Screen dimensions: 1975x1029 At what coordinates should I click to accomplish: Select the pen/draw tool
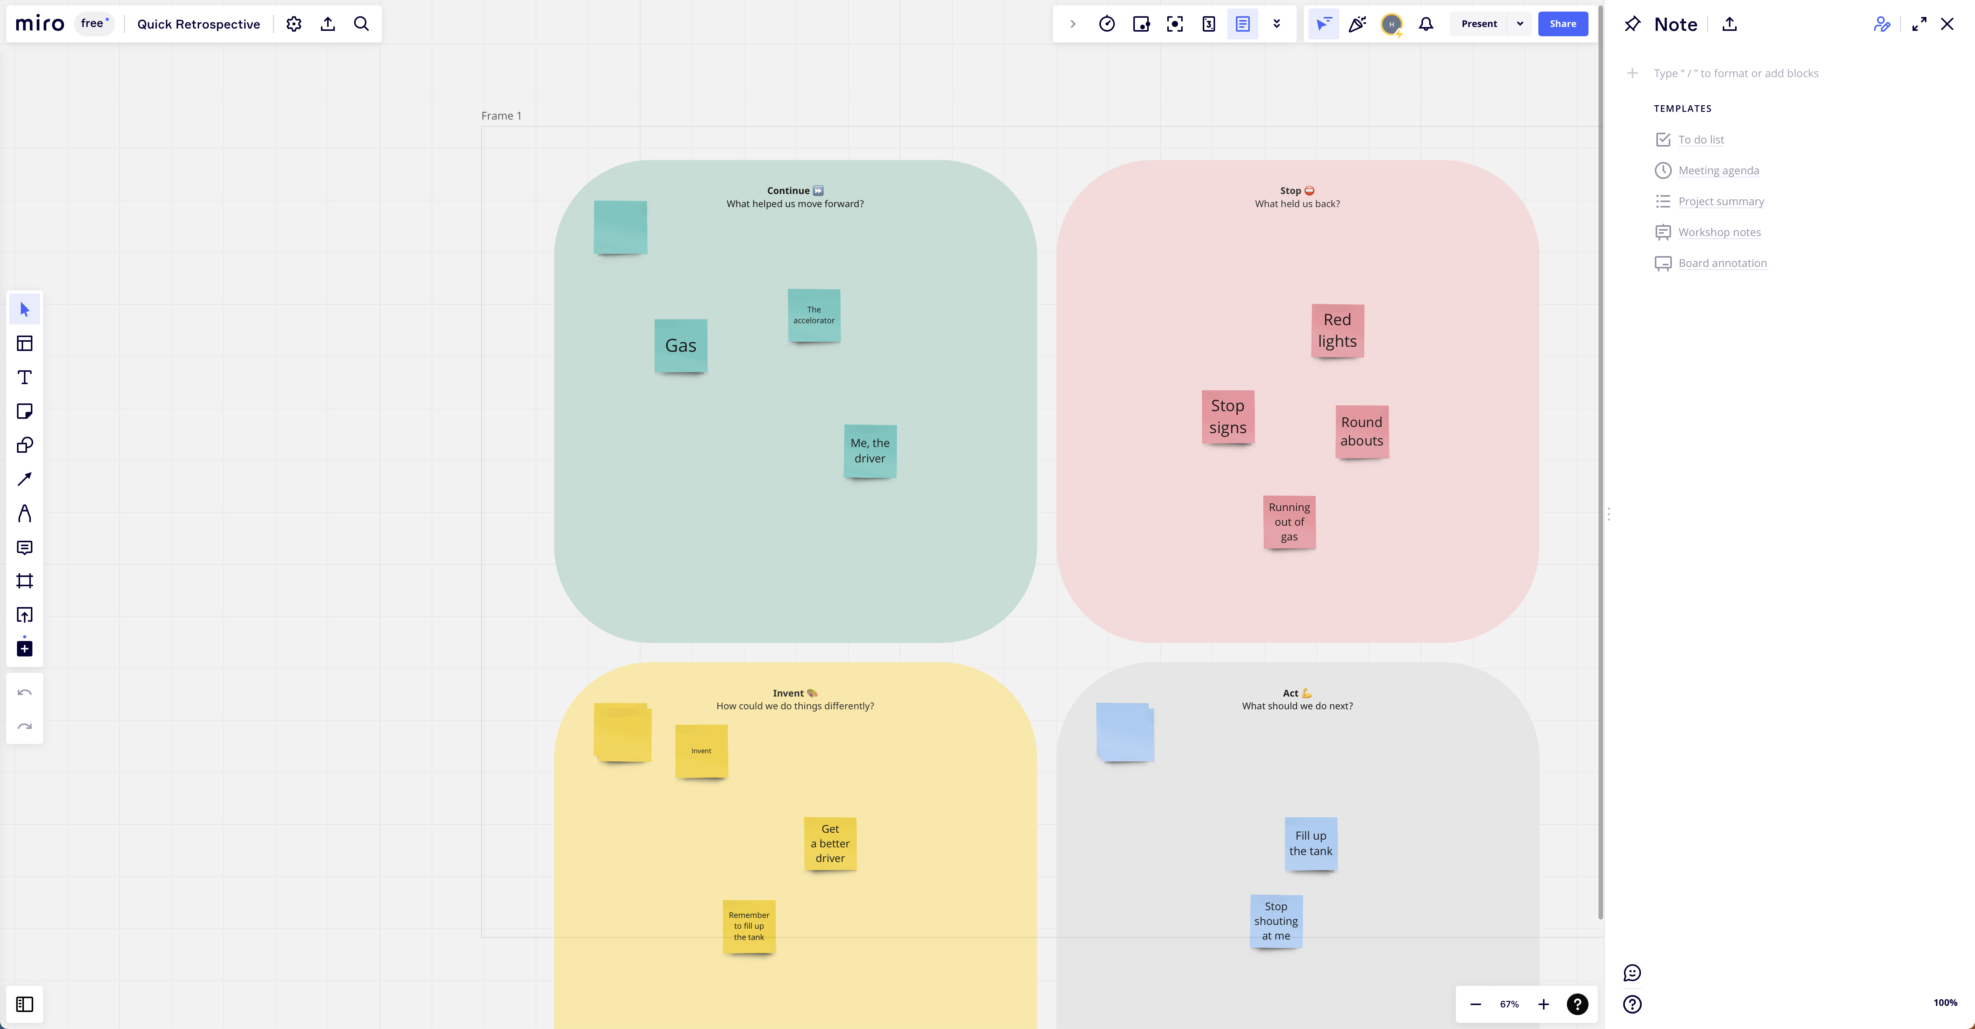tap(25, 512)
